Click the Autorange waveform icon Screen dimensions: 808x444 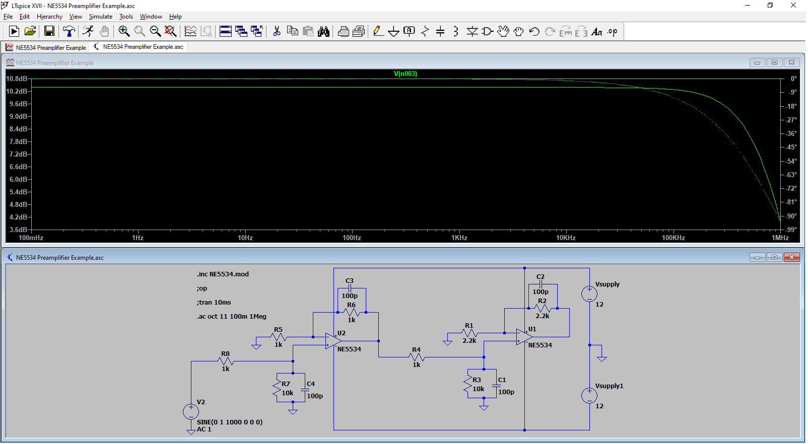point(190,31)
